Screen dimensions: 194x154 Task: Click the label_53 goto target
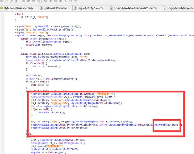[x=43, y=85]
